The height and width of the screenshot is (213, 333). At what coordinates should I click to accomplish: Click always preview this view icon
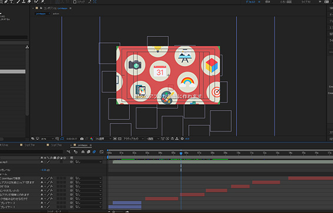[x=33, y=139]
